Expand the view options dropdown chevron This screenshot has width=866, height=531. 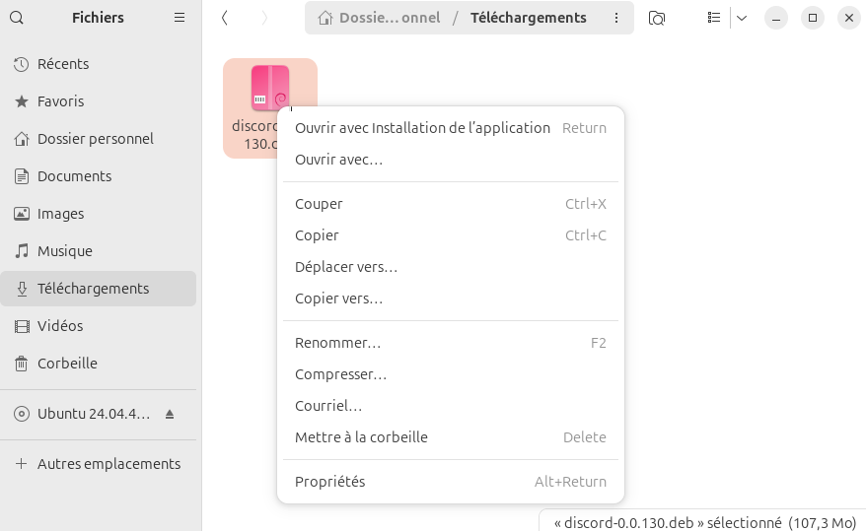(x=742, y=18)
